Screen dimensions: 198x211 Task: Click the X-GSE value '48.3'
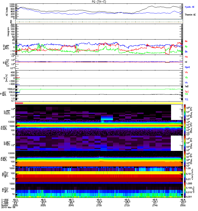point(15,200)
